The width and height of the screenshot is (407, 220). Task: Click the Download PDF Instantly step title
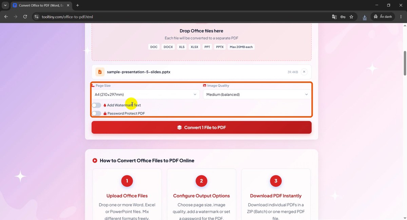[x=276, y=196]
